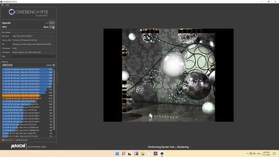
Task: Select the Cores x GHz value
Action: pos(33,40)
